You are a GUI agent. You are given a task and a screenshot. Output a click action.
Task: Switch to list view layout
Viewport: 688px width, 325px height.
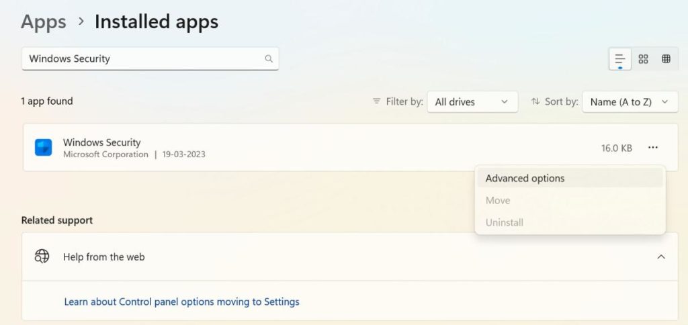[619, 59]
